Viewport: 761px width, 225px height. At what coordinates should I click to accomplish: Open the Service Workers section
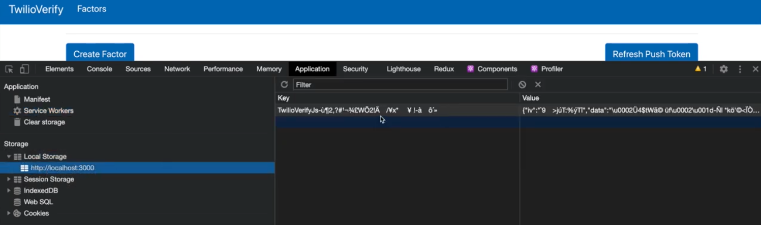(x=48, y=110)
